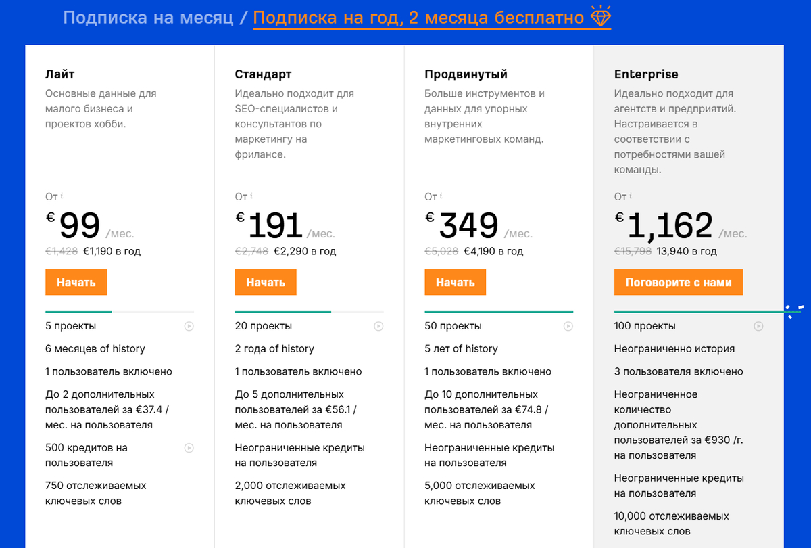Image resolution: width=811 pixels, height=548 pixels.
Task: Select "Подписка на год, 2 месяца бесплатно"
Action: 418,18
